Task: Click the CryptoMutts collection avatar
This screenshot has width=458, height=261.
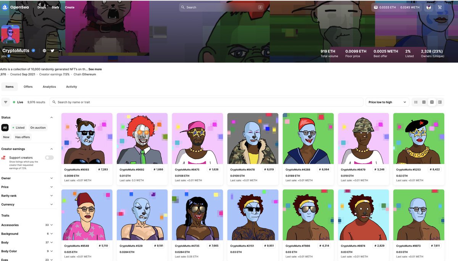Action: pyautogui.click(x=10, y=34)
